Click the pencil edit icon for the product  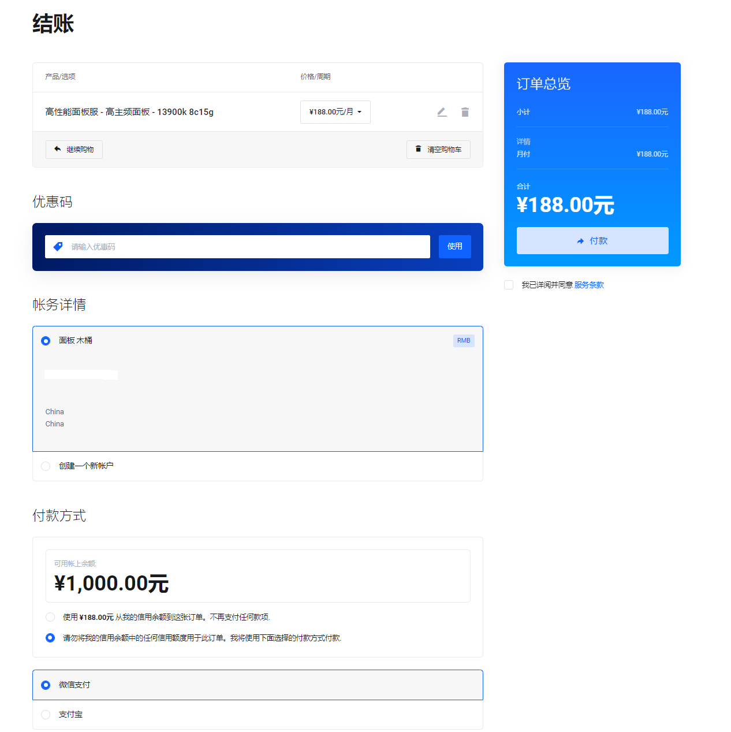[x=442, y=112]
